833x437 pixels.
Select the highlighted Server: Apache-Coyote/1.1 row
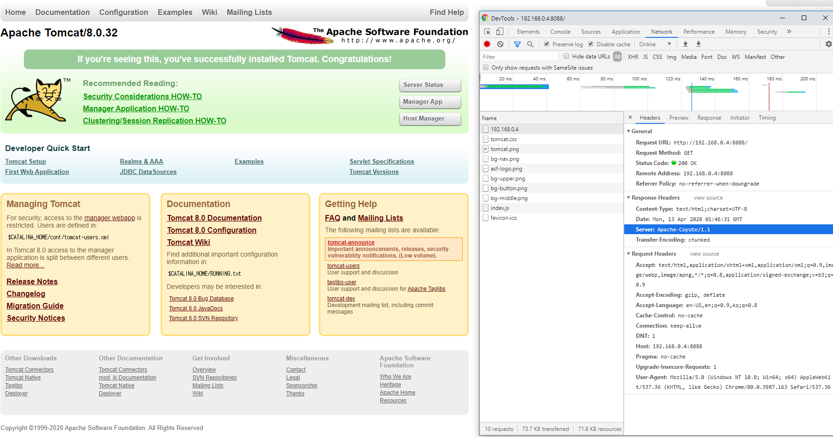click(728, 229)
